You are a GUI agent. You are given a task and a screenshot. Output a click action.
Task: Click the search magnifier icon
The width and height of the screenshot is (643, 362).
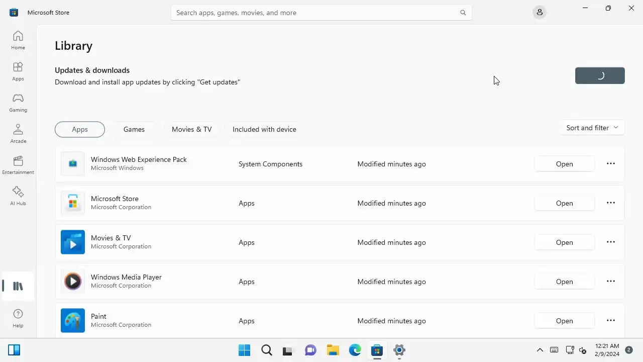(x=463, y=13)
